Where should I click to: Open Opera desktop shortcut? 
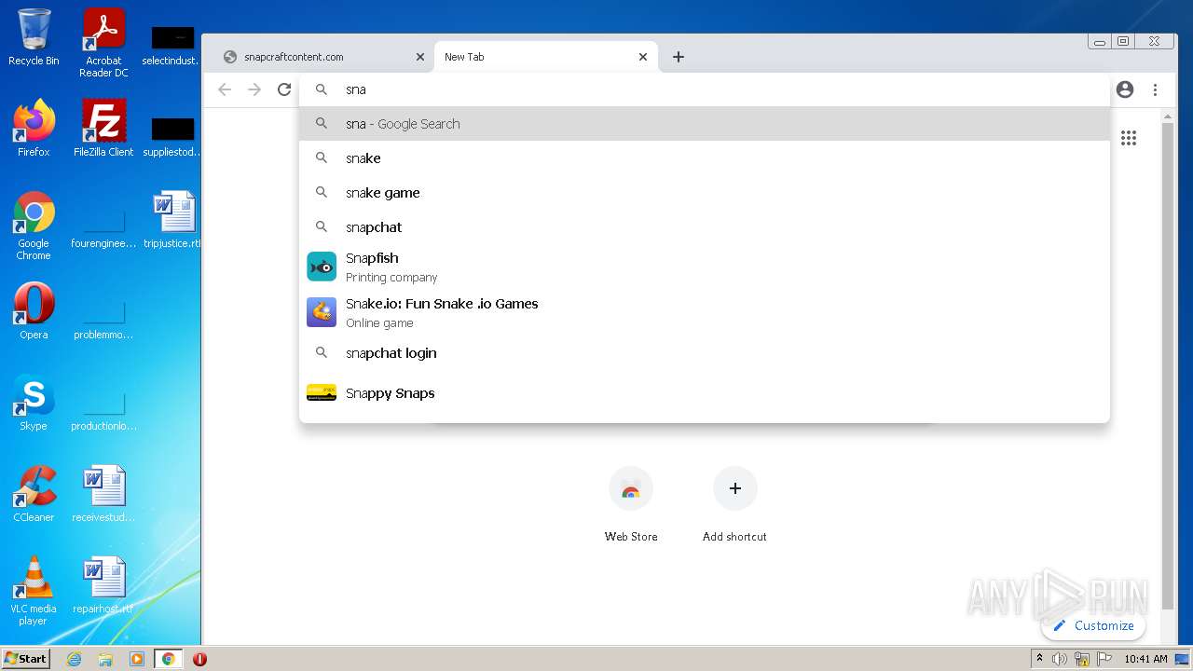(34, 311)
